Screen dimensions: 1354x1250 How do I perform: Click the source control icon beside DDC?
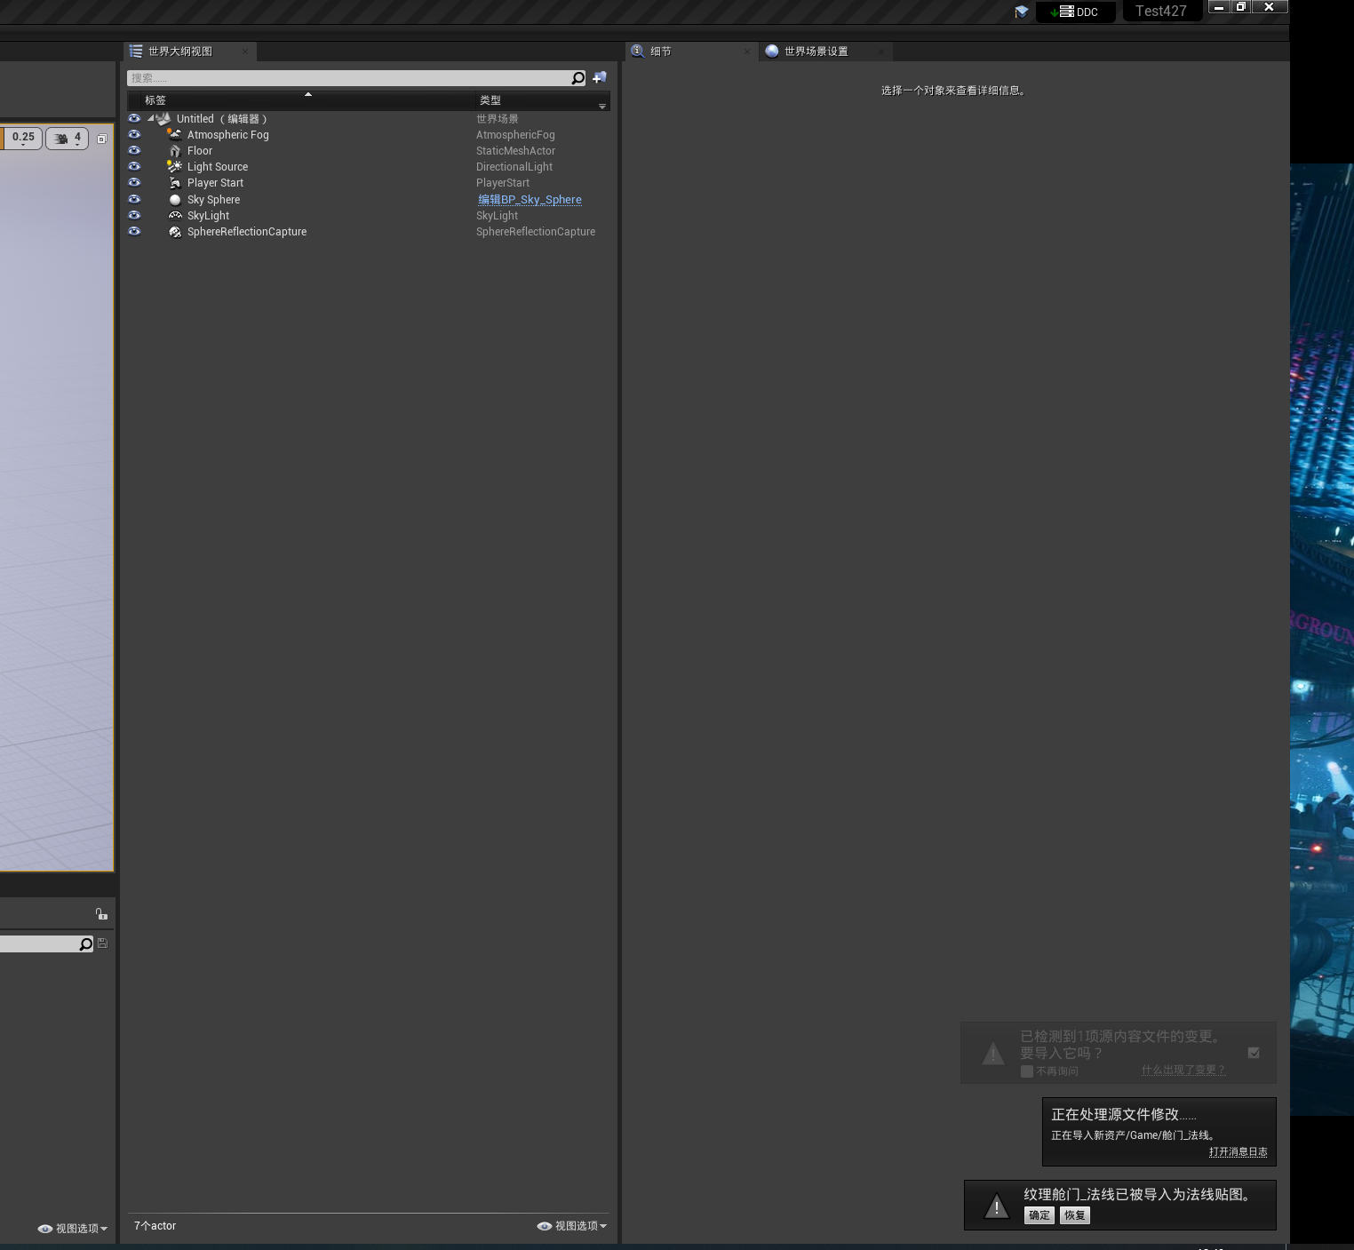(1022, 12)
